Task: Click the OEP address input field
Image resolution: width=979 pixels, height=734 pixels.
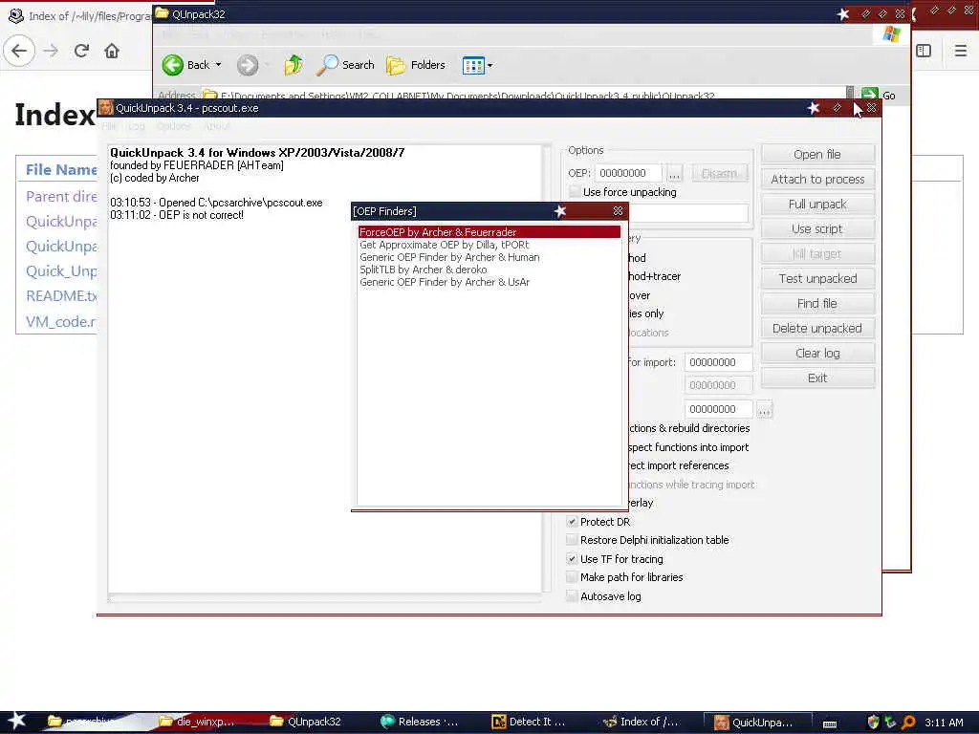Action: (x=629, y=173)
